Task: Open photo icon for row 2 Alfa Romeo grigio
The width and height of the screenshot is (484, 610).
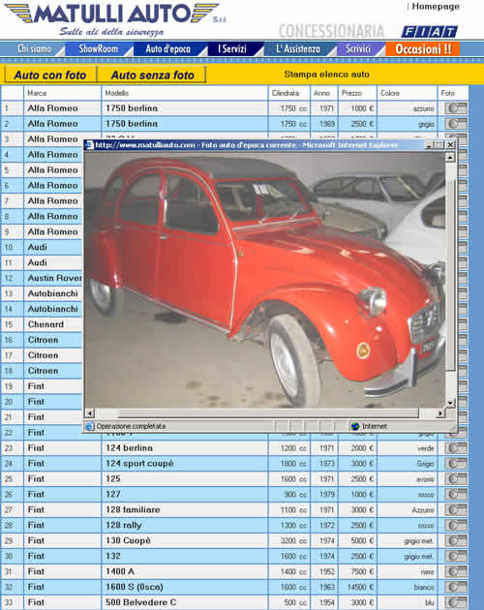Action: (x=456, y=124)
